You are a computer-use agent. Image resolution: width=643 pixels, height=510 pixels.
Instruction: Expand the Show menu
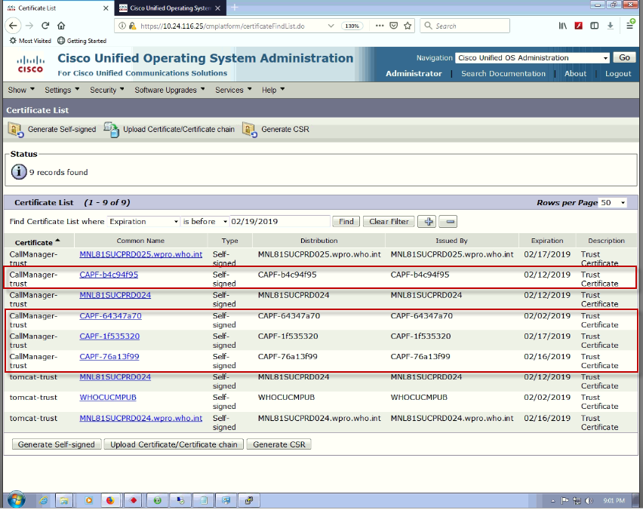click(21, 90)
